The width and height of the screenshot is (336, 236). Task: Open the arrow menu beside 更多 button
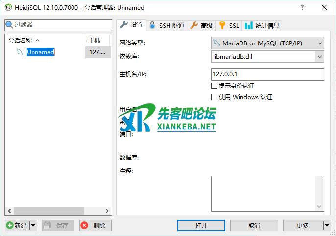[x=327, y=225]
